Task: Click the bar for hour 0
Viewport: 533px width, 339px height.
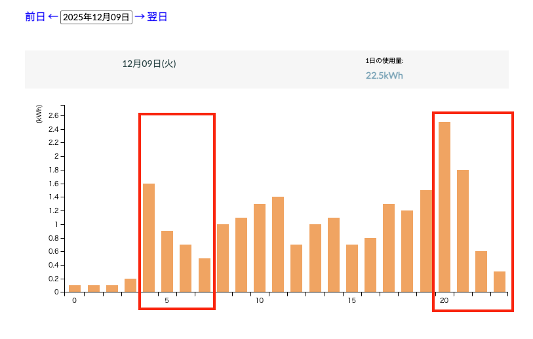Action: (x=75, y=289)
